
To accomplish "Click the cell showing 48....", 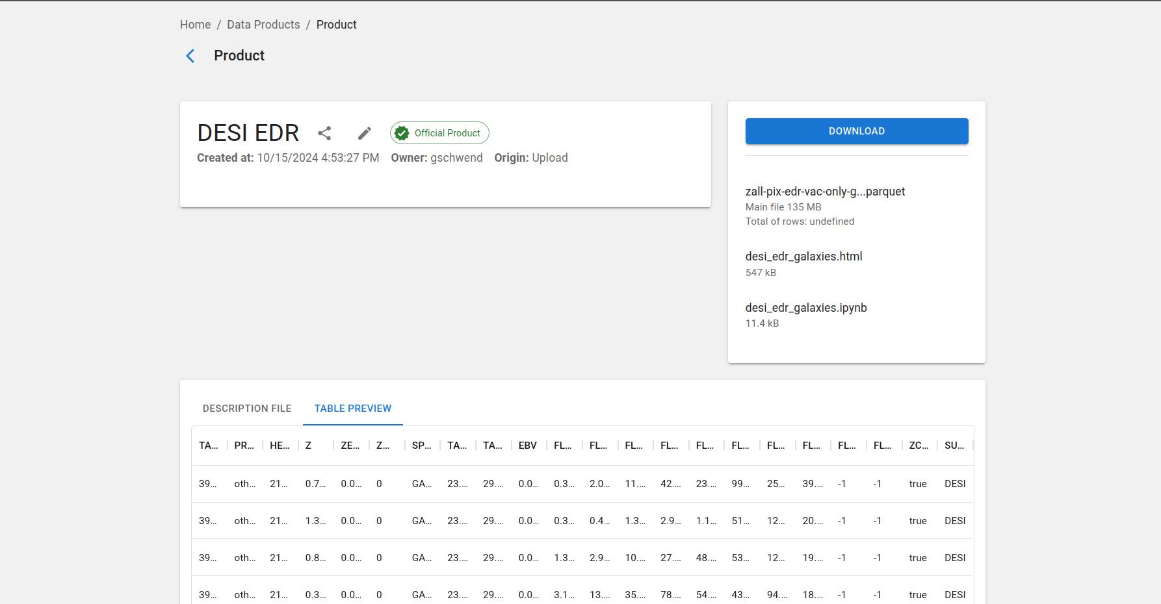I will pyautogui.click(x=707, y=558).
